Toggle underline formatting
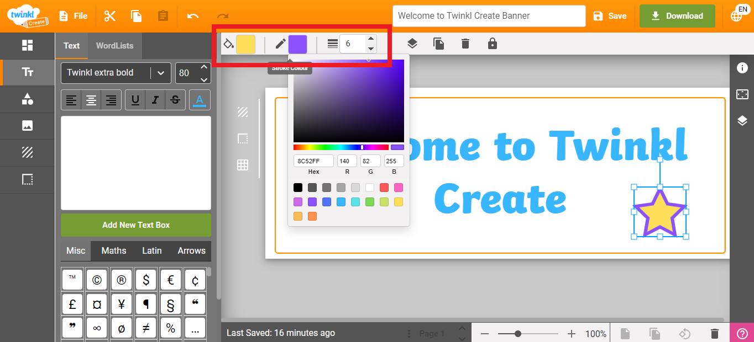Image resolution: width=754 pixels, height=342 pixels. click(x=135, y=100)
